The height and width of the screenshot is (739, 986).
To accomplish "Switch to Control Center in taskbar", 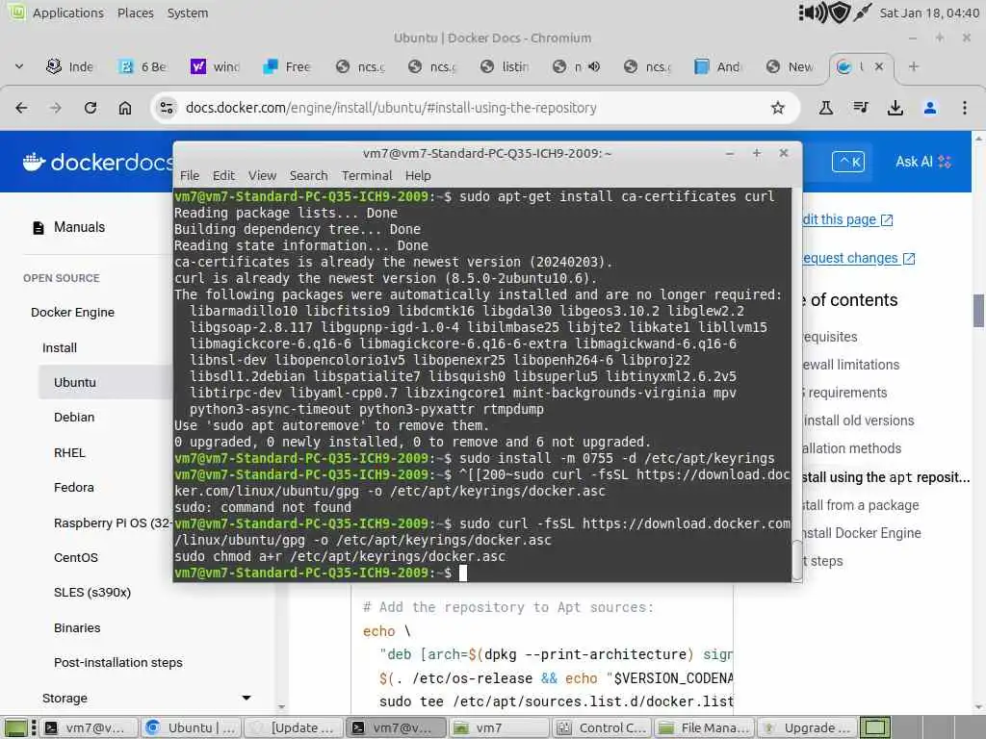I will click(x=602, y=727).
